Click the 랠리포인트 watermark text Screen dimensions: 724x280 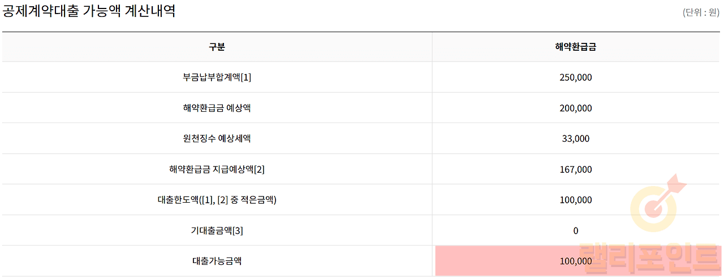point(650,259)
